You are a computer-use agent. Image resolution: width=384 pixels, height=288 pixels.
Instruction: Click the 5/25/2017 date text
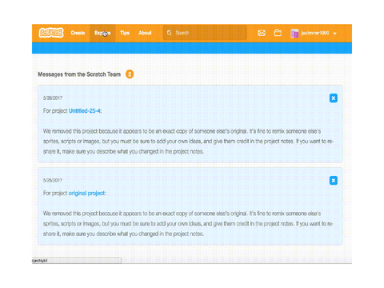[x=53, y=180]
